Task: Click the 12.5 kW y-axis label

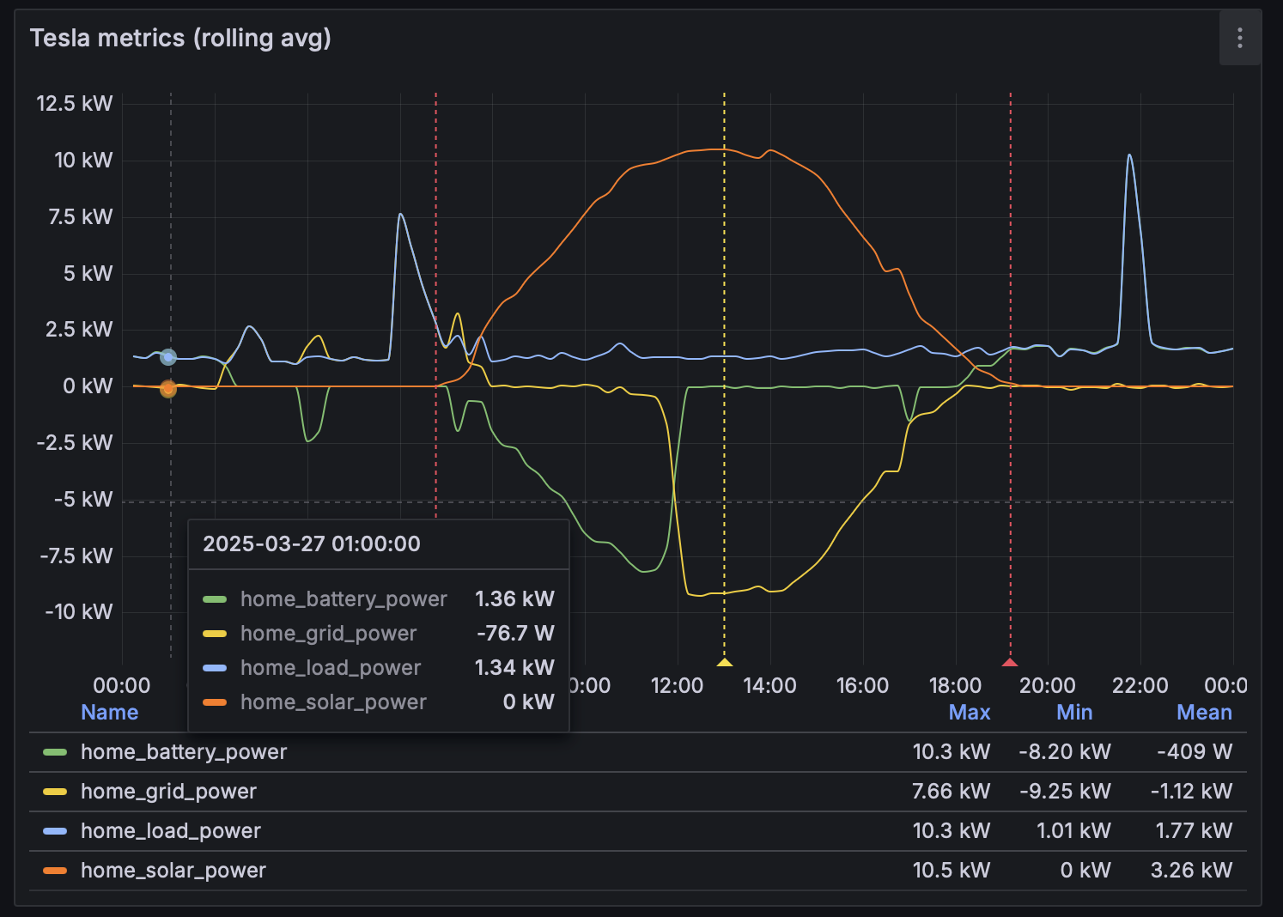Action: (75, 104)
